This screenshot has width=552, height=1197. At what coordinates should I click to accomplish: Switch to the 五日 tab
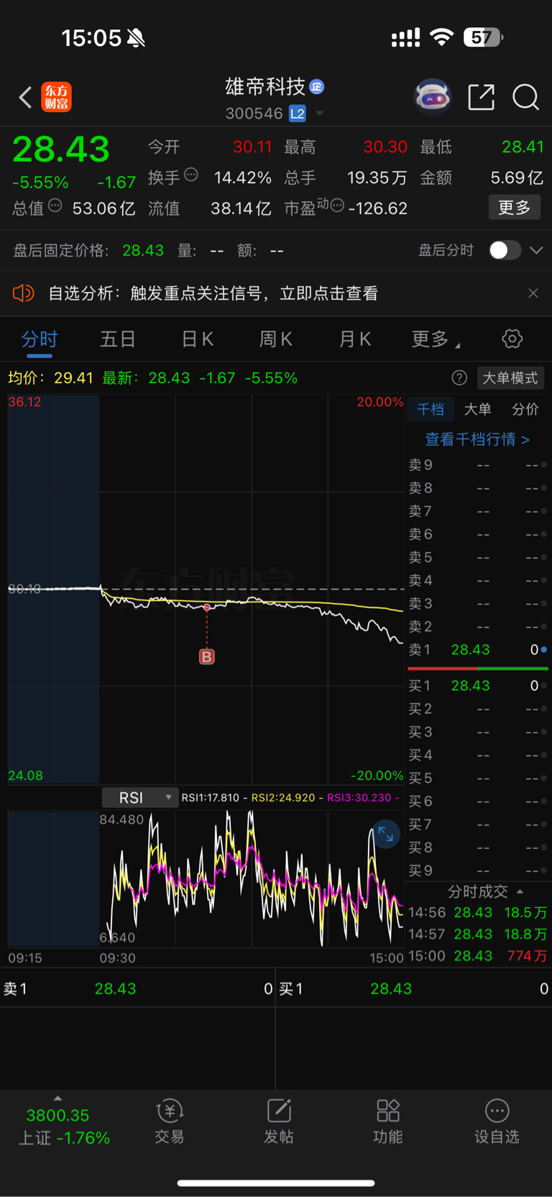(x=118, y=339)
